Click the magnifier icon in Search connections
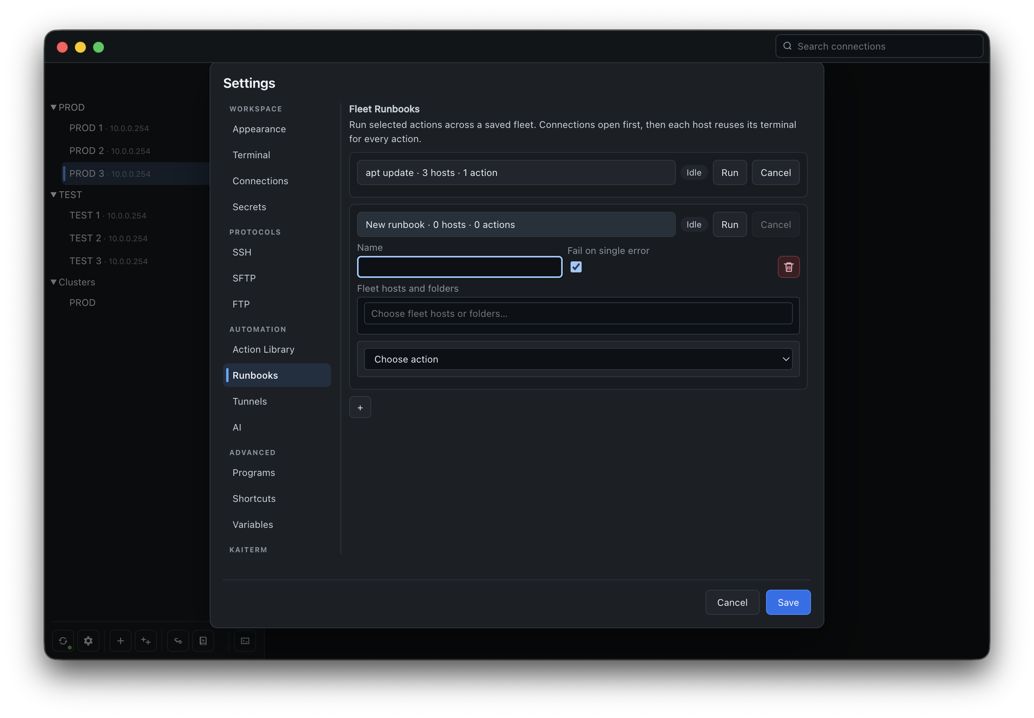This screenshot has height=718, width=1034. point(787,46)
